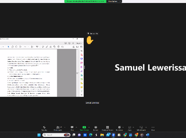Expand the Share Screen options caret
Screen dimensions: 186x138
[x=89, y=127]
